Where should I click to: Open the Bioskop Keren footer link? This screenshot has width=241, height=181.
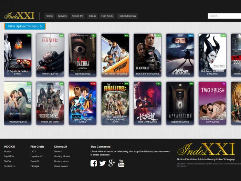click(x=62, y=161)
